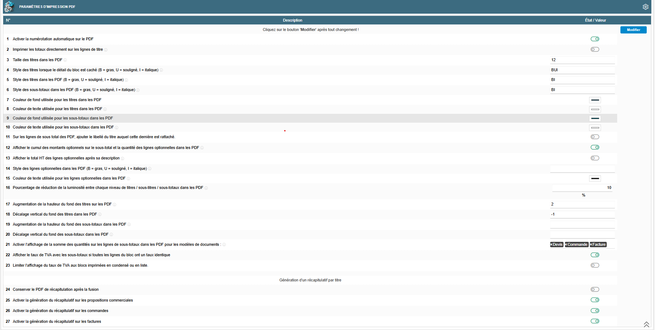Pick optional lines text color swatch
655x330 pixels.
pos(595,178)
